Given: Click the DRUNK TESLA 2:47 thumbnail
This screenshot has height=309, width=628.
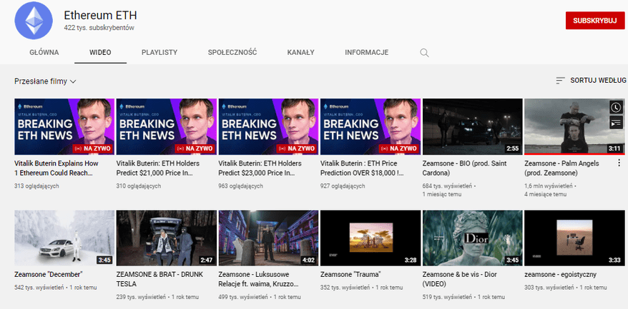Looking at the screenshot, I should [x=166, y=238].
